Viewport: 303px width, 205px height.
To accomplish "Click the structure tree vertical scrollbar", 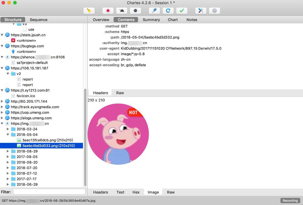I will (85, 137).
